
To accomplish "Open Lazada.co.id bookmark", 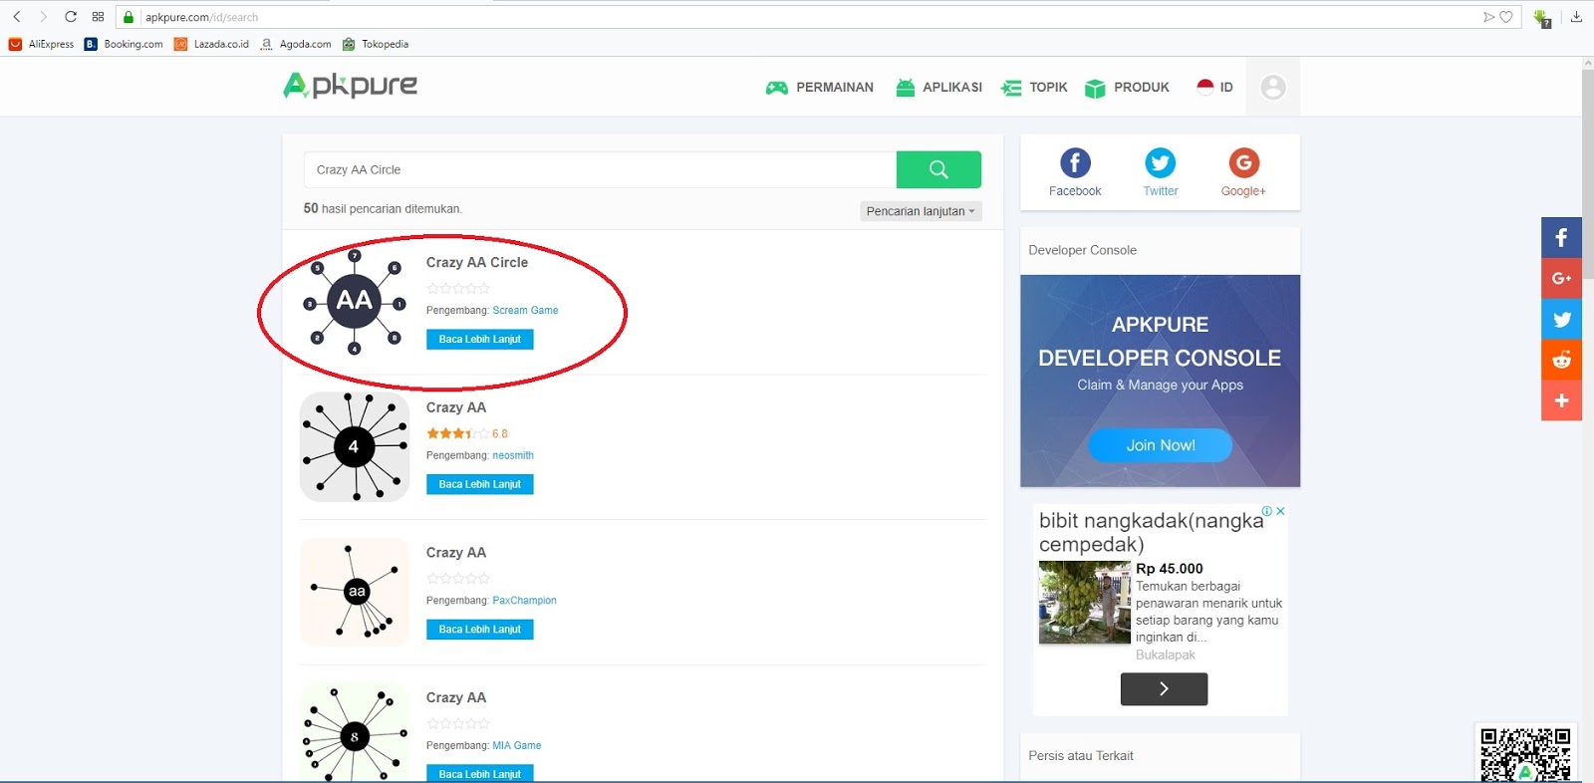I will pyautogui.click(x=211, y=44).
